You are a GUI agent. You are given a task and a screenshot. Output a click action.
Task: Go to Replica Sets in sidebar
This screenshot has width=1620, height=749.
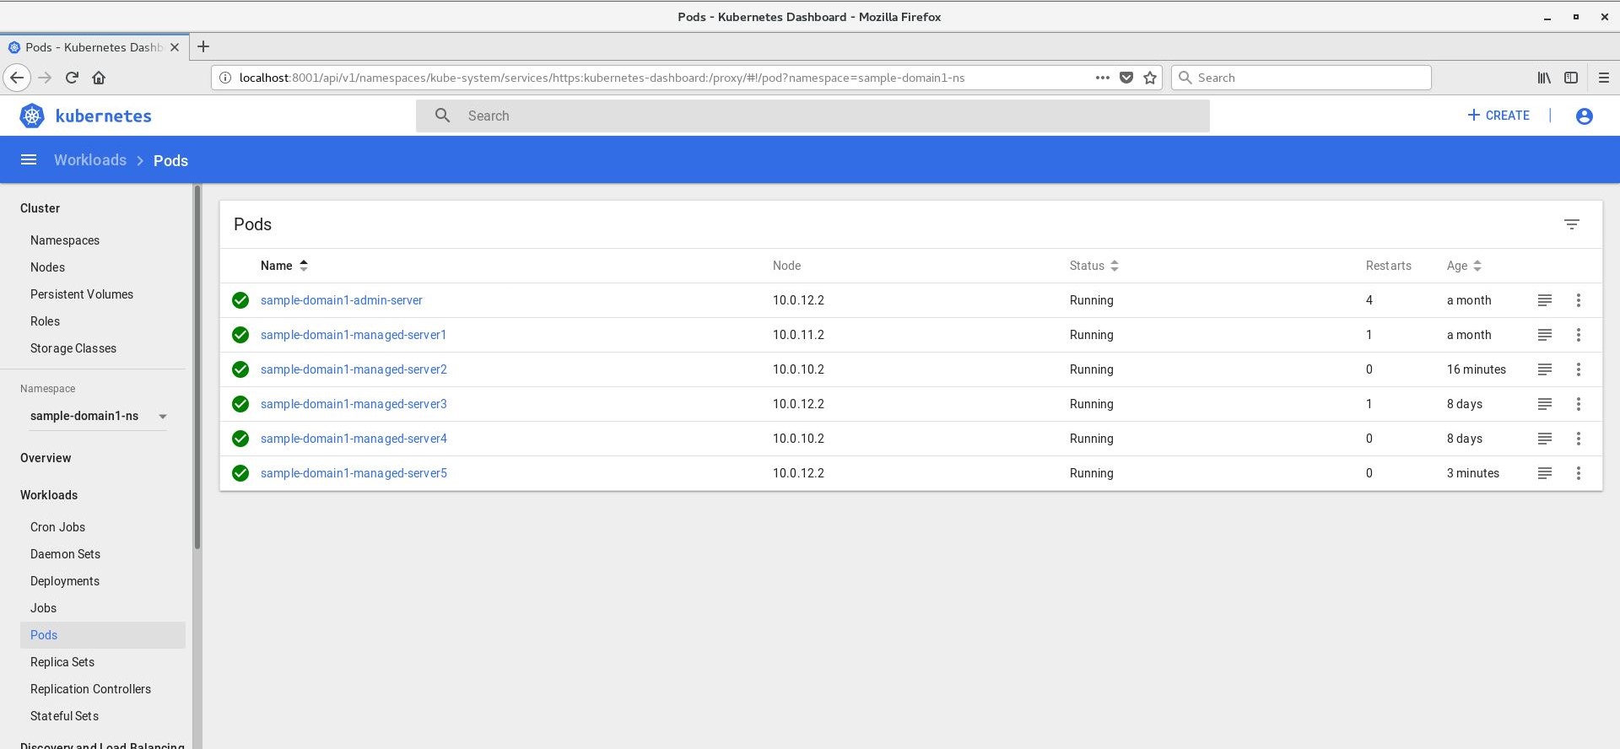point(62,662)
